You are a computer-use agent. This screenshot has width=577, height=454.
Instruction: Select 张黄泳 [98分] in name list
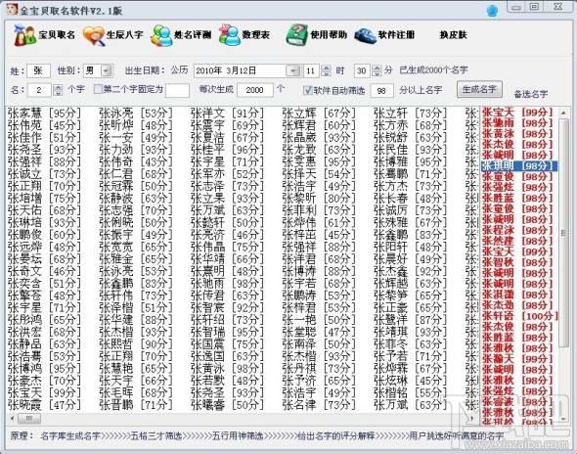(227, 368)
